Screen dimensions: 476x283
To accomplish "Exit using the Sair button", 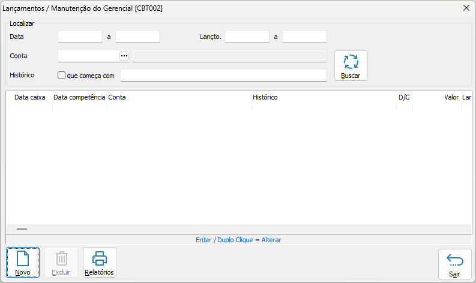I will (x=454, y=264).
